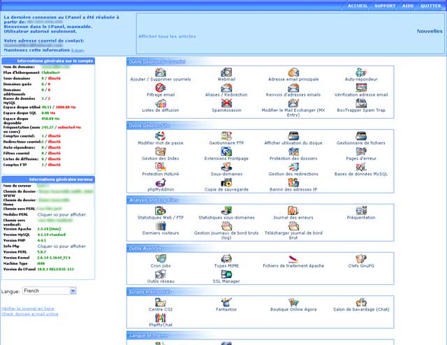Open Gestion des Index icon
Screen dimensions: 447x345
click(161, 152)
